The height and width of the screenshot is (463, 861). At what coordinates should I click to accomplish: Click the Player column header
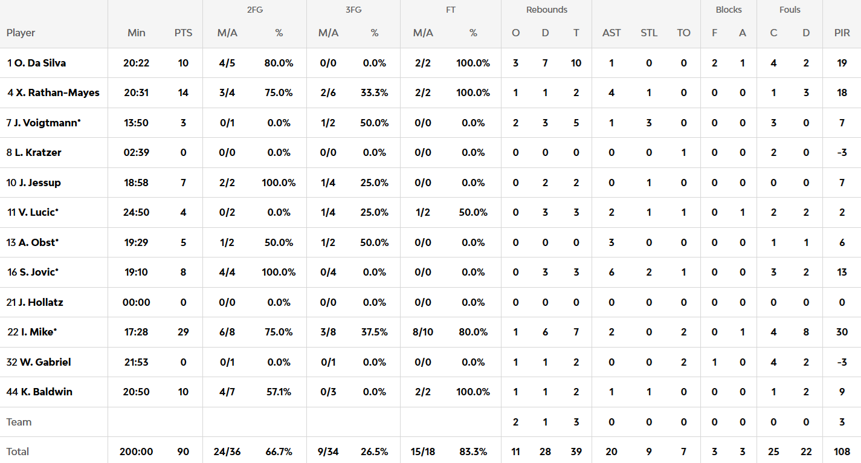(21, 33)
